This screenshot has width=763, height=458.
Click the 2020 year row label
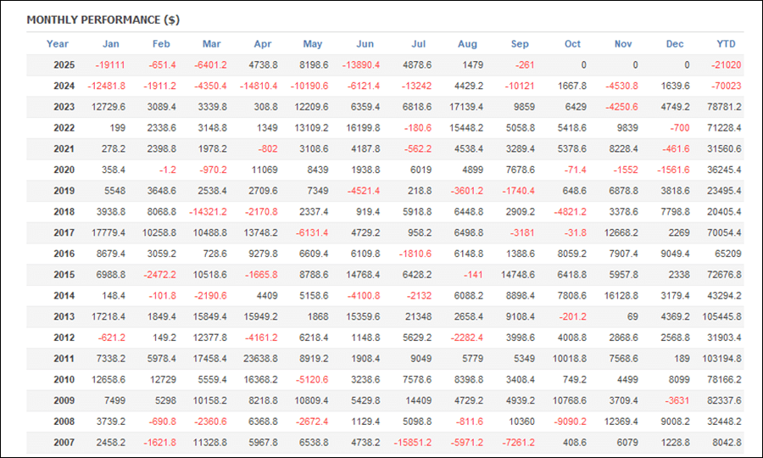64,170
